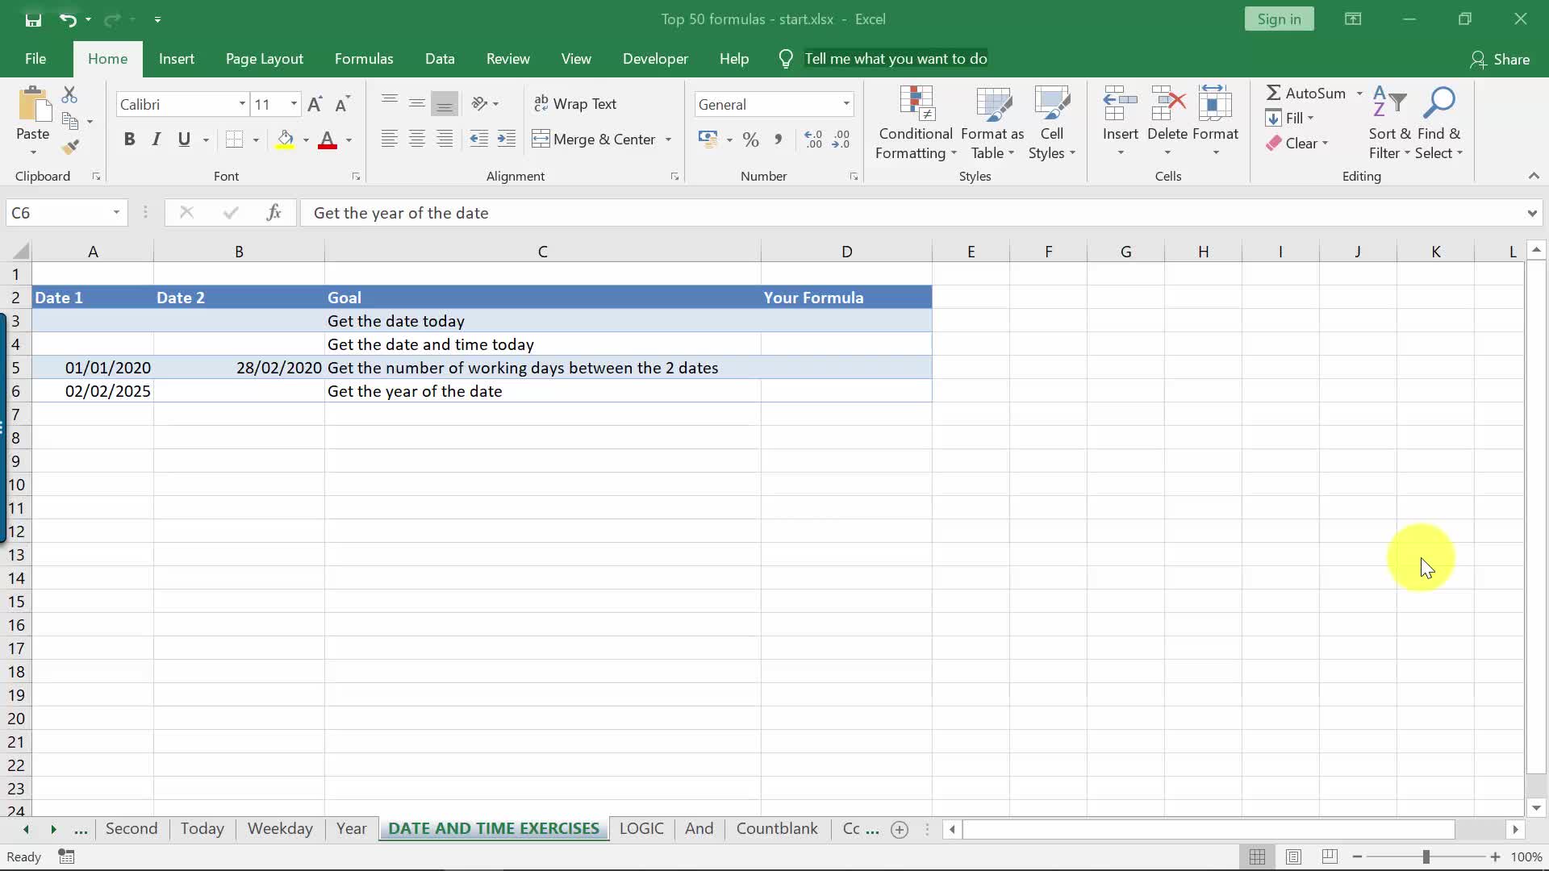Image resolution: width=1549 pixels, height=871 pixels.
Task: Toggle Bold formatting
Action: [x=129, y=140]
